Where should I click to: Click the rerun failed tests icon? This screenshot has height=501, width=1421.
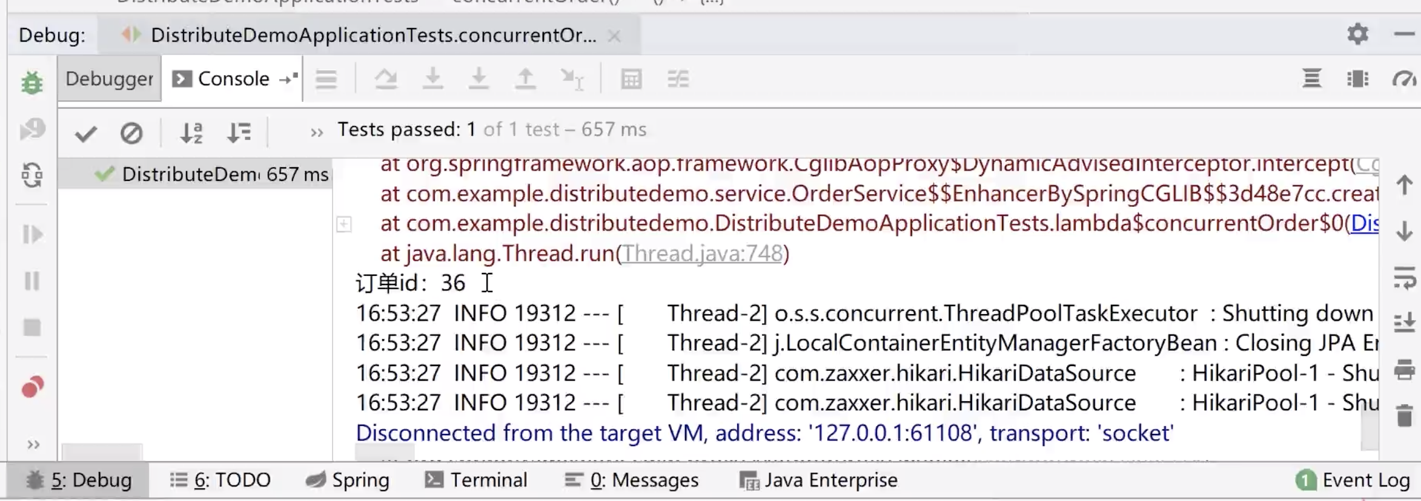coord(32,129)
